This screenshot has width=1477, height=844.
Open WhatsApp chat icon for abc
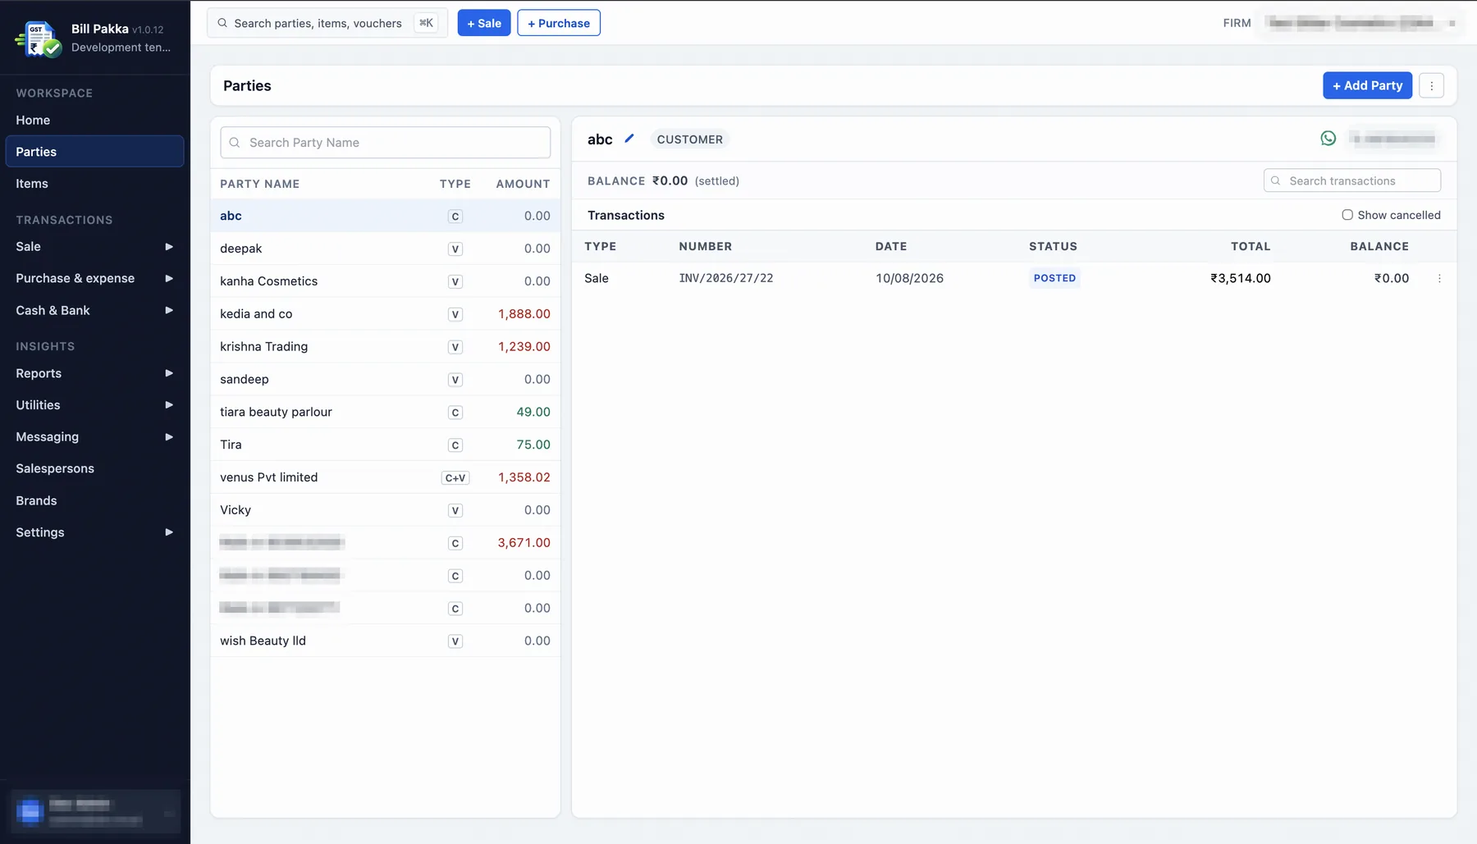[1328, 139]
